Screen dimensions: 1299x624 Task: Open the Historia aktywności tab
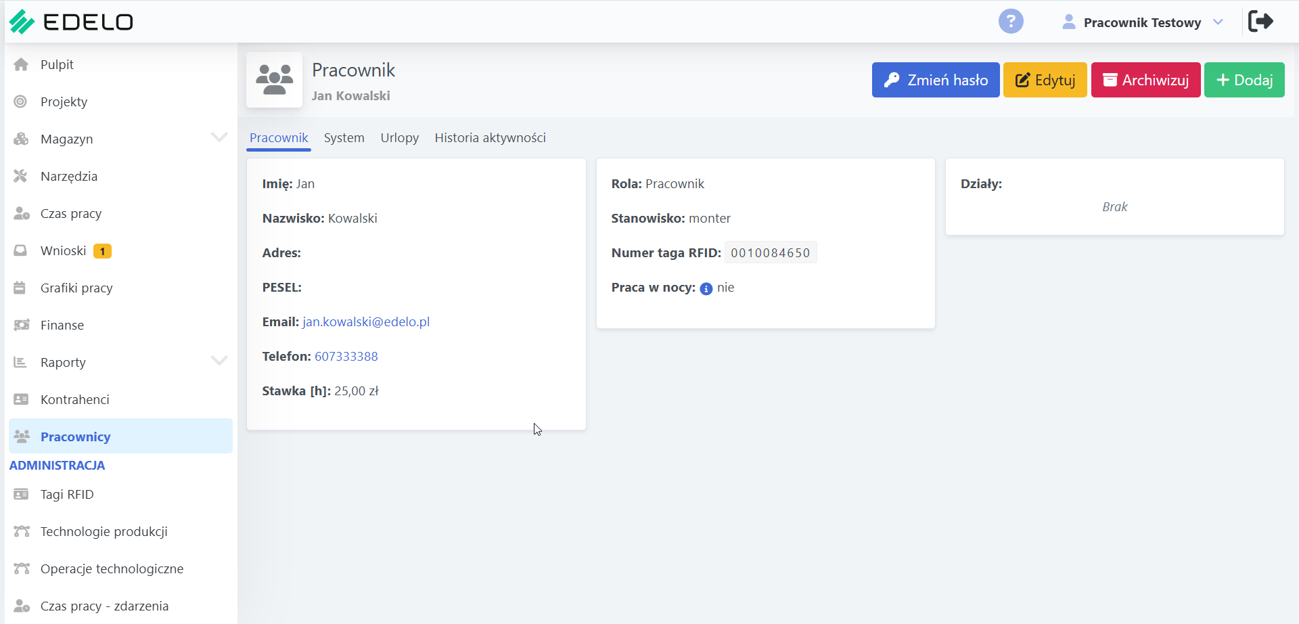pyautogui.click(x=491, y=137)
